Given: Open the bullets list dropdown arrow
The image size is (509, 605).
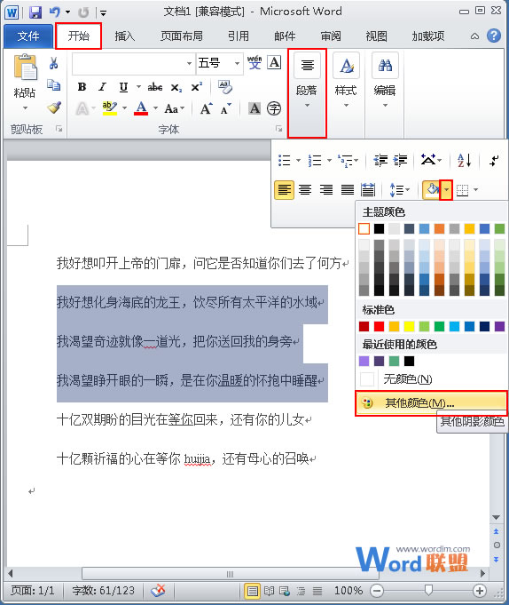Looking at the screenshot, I should [x=298, y=160].
